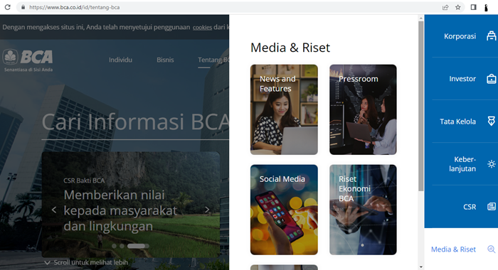Image resolution: width=498 pixels, height=270 pixels.
Task: Click the share page icon in address bar
Action: pos(445,7)
